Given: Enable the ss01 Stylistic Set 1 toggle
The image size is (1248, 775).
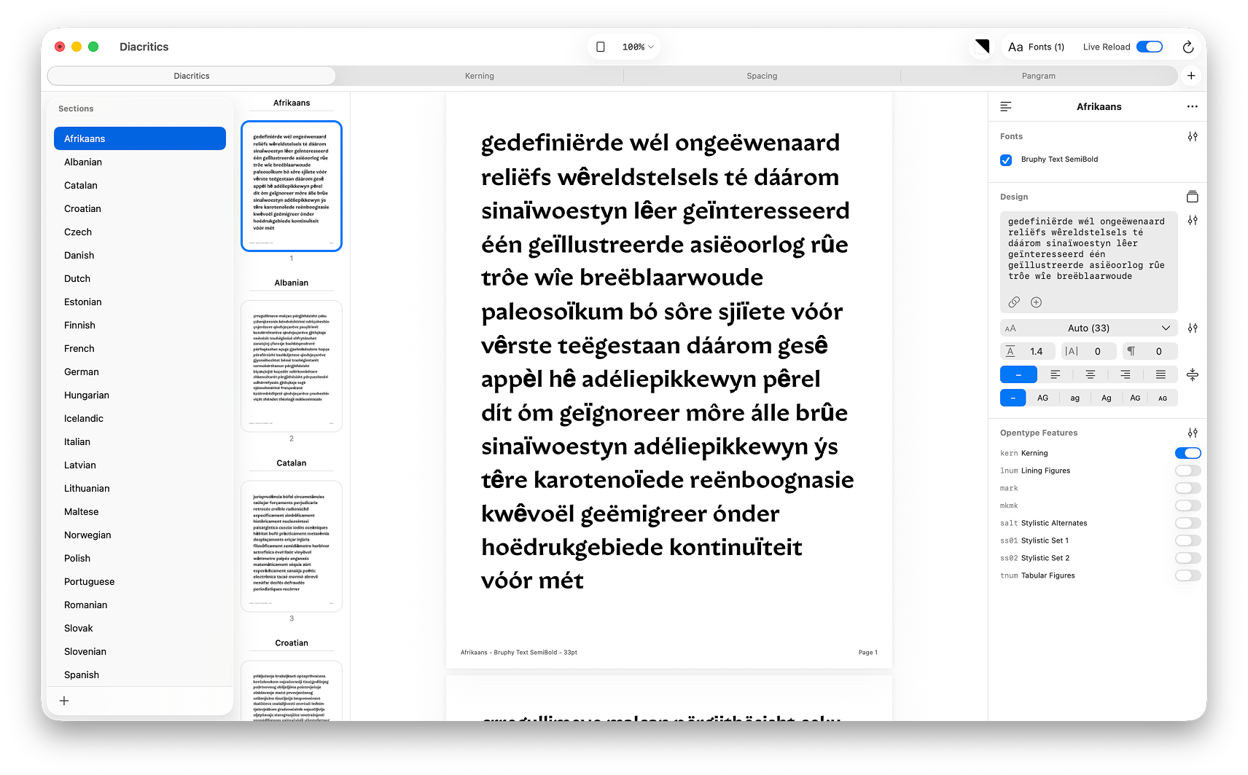Looking at the screenshot, I should (x=1188, y=540).
